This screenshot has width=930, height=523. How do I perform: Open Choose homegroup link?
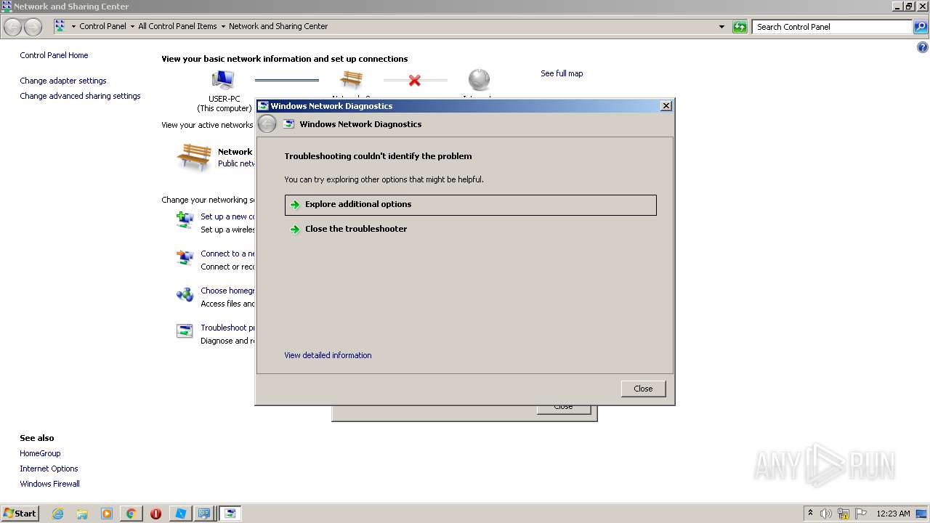pos(227,291)
